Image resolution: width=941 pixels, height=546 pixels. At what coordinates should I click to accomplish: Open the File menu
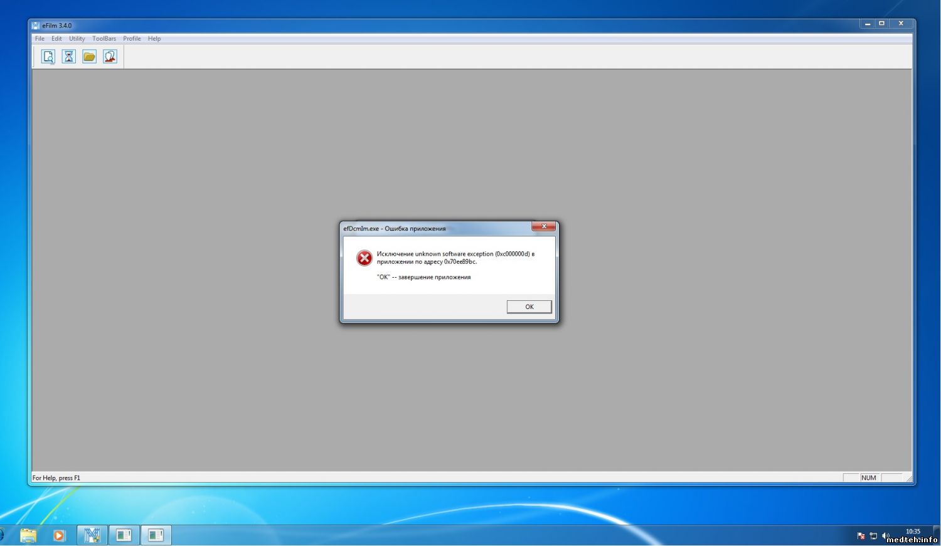[x=40, y=39]
